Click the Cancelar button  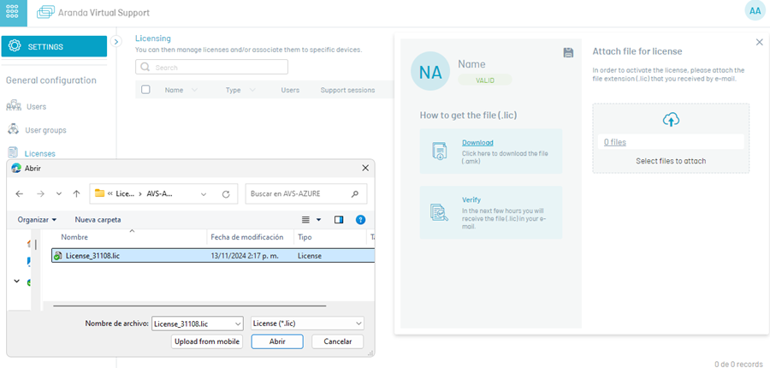338,341
